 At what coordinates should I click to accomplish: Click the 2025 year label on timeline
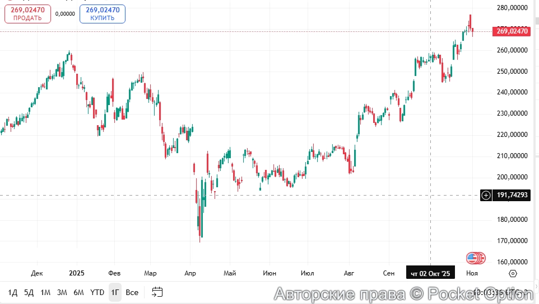click(76, 273)
